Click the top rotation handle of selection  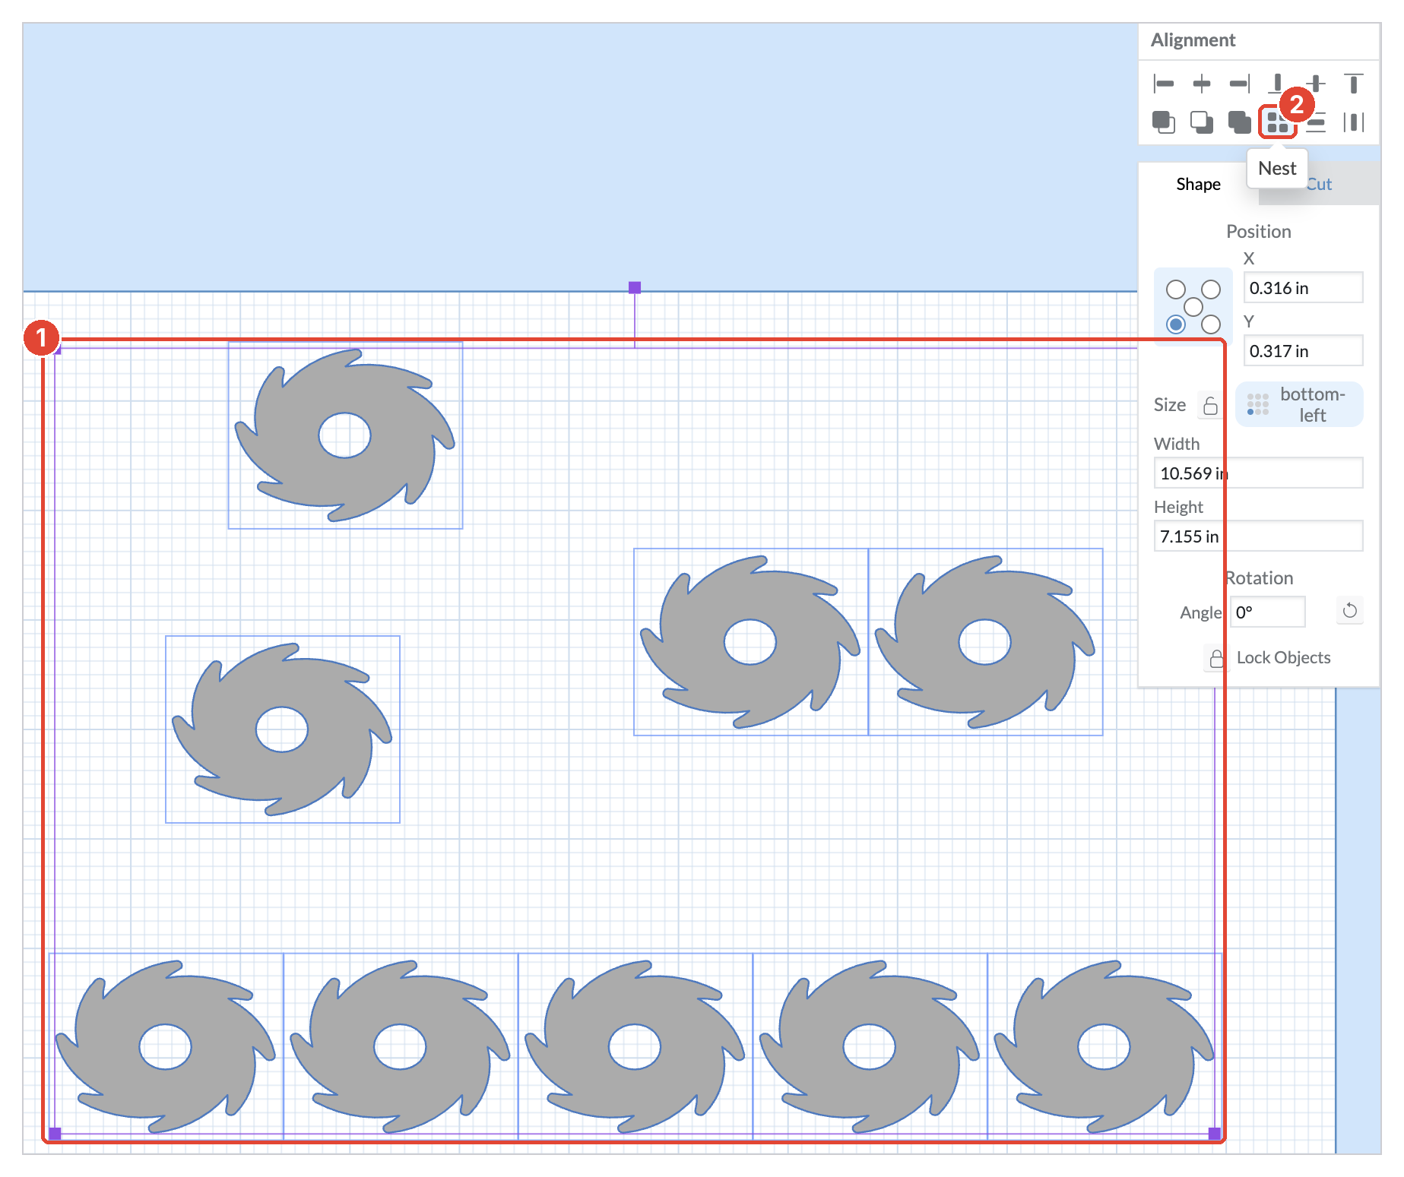635,287
